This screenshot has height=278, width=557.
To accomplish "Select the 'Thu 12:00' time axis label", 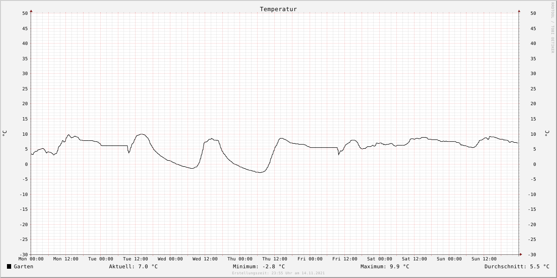I will point(275,259).
